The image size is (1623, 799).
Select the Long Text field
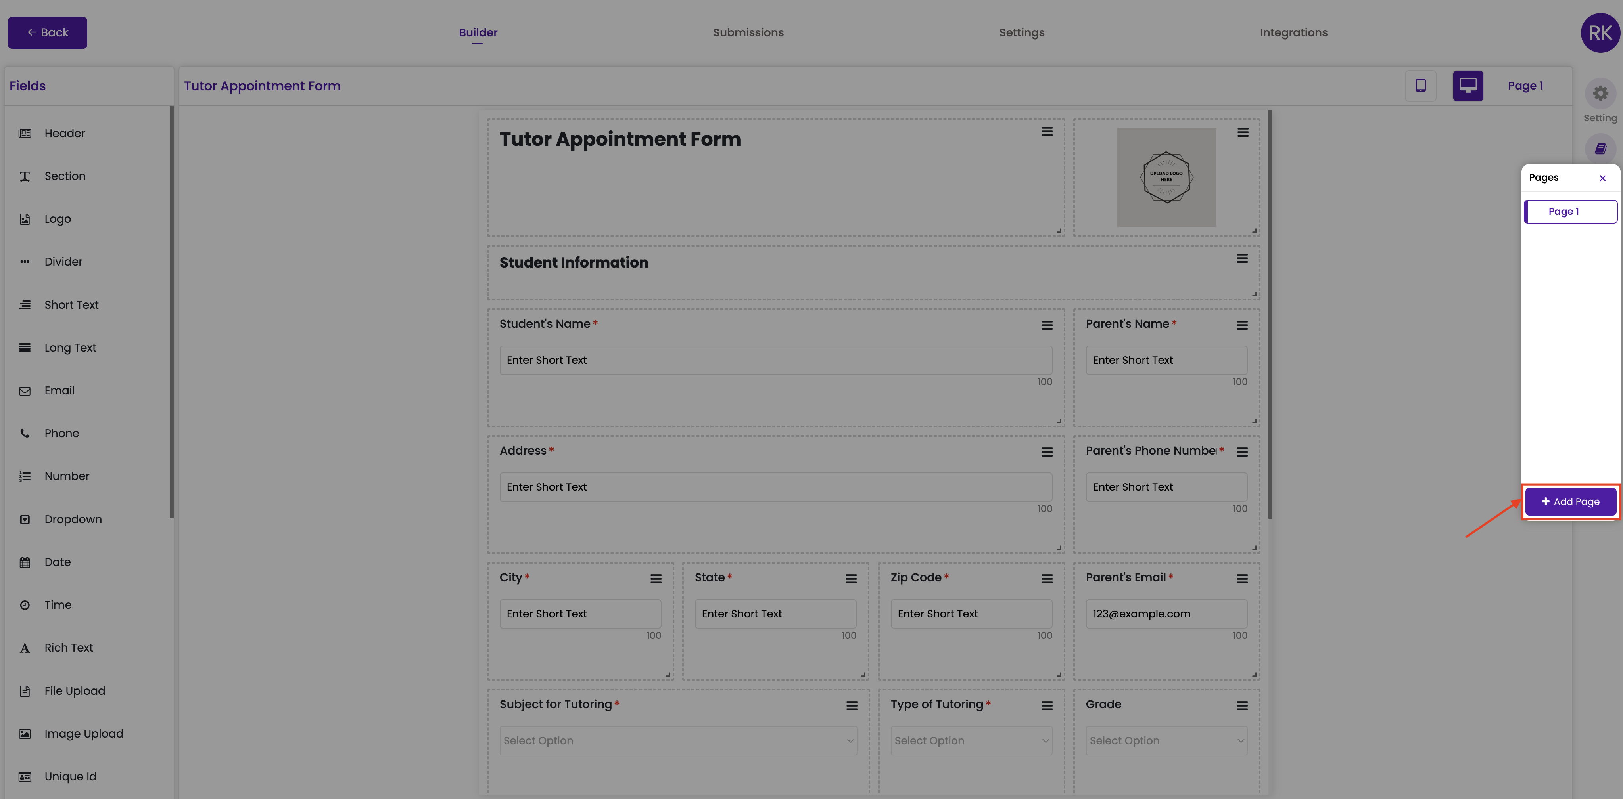(70, 348)
